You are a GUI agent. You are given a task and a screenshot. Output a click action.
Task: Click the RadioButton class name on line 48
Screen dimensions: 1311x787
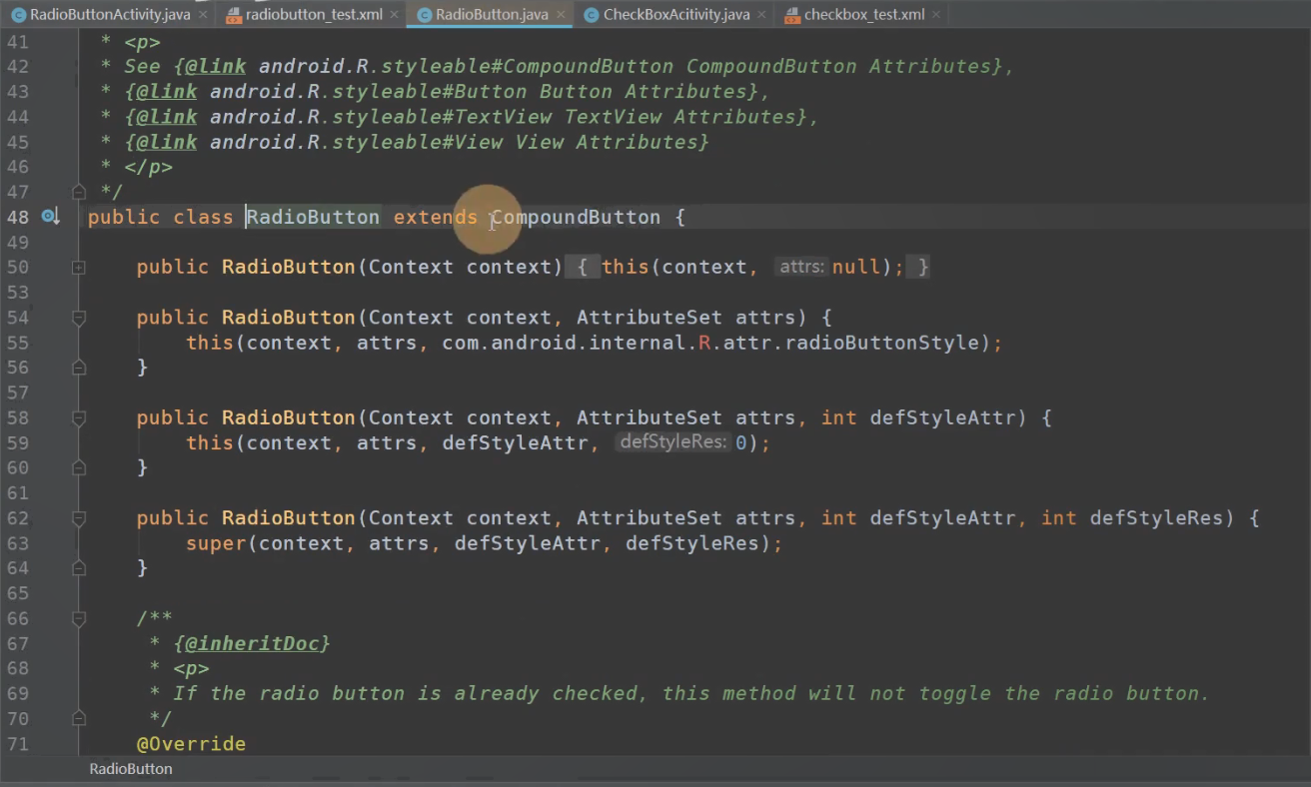click(x=313, y=217)
